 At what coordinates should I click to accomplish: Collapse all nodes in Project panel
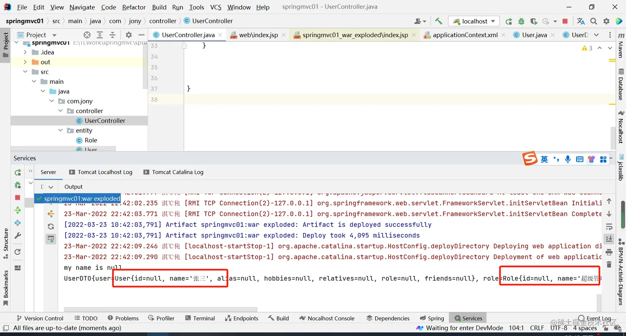click(x=112, y=35)
